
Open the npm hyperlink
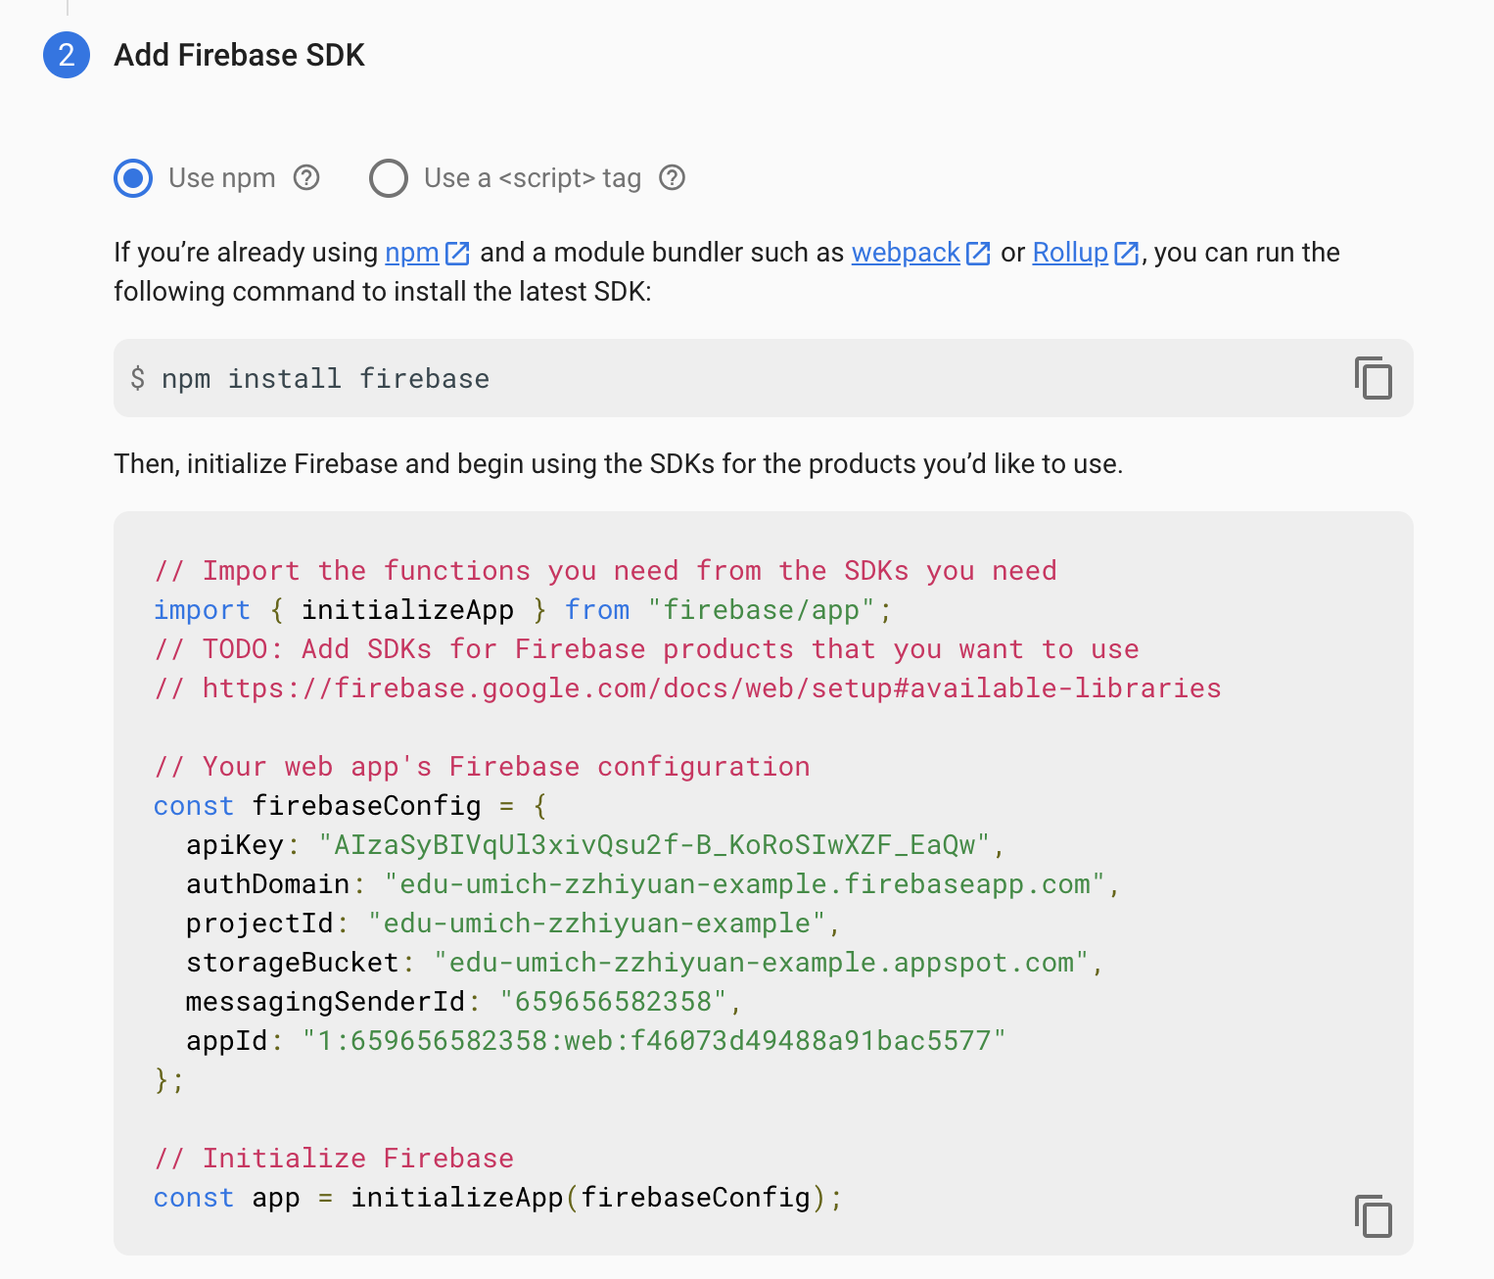(x=412, y=253)
